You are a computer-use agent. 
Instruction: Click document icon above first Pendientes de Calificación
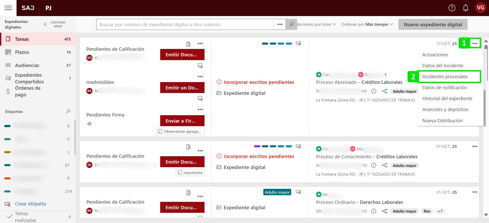(x=188, y=44)
